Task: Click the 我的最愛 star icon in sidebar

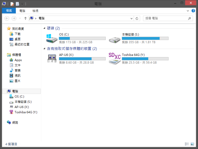Action: [x=9, y=29]
